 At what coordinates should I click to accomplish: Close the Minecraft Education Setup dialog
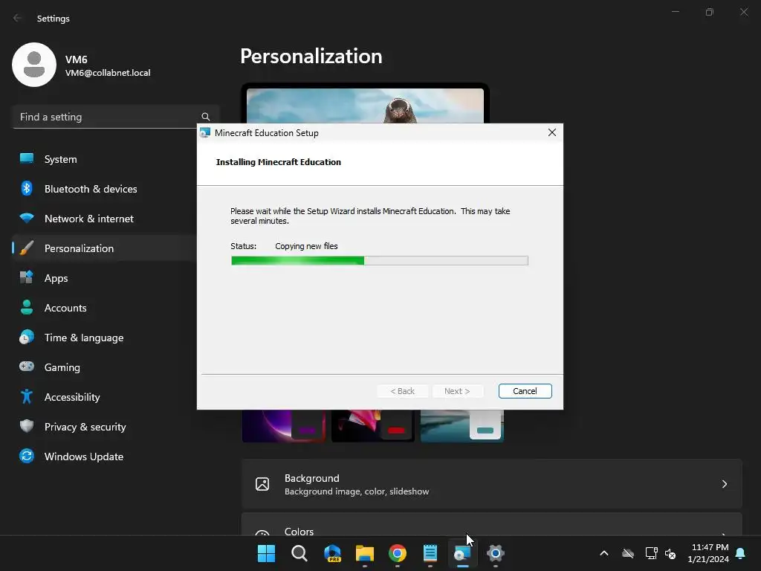(x=552, y=132)
